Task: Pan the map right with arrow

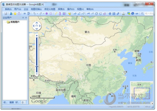Action: click(x=40, y=26)
